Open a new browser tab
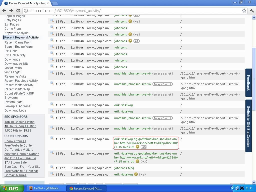The image size is (256, 192). [55, 3]
